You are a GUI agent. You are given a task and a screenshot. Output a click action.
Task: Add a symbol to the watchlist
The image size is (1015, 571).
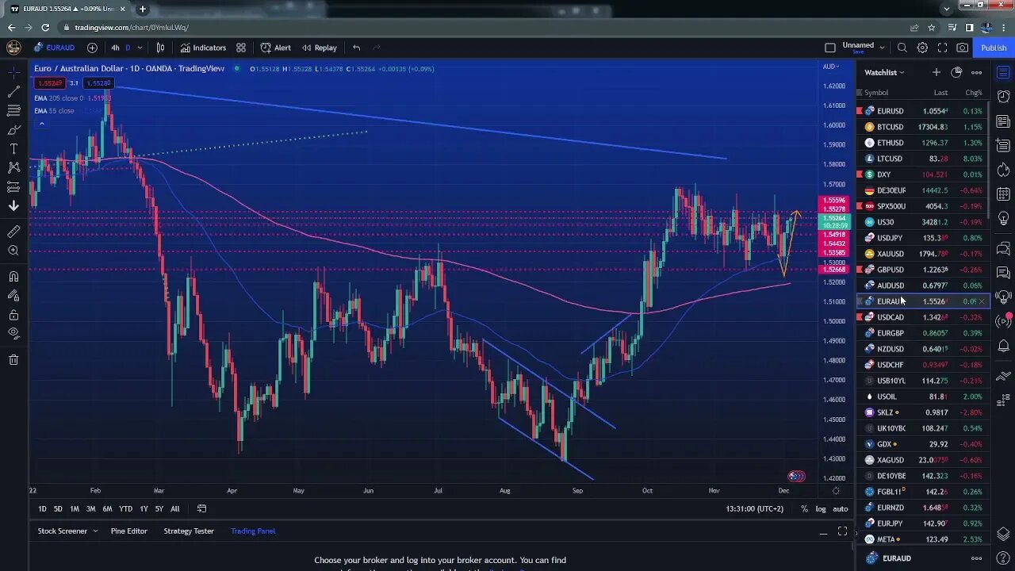coord(936,72)
